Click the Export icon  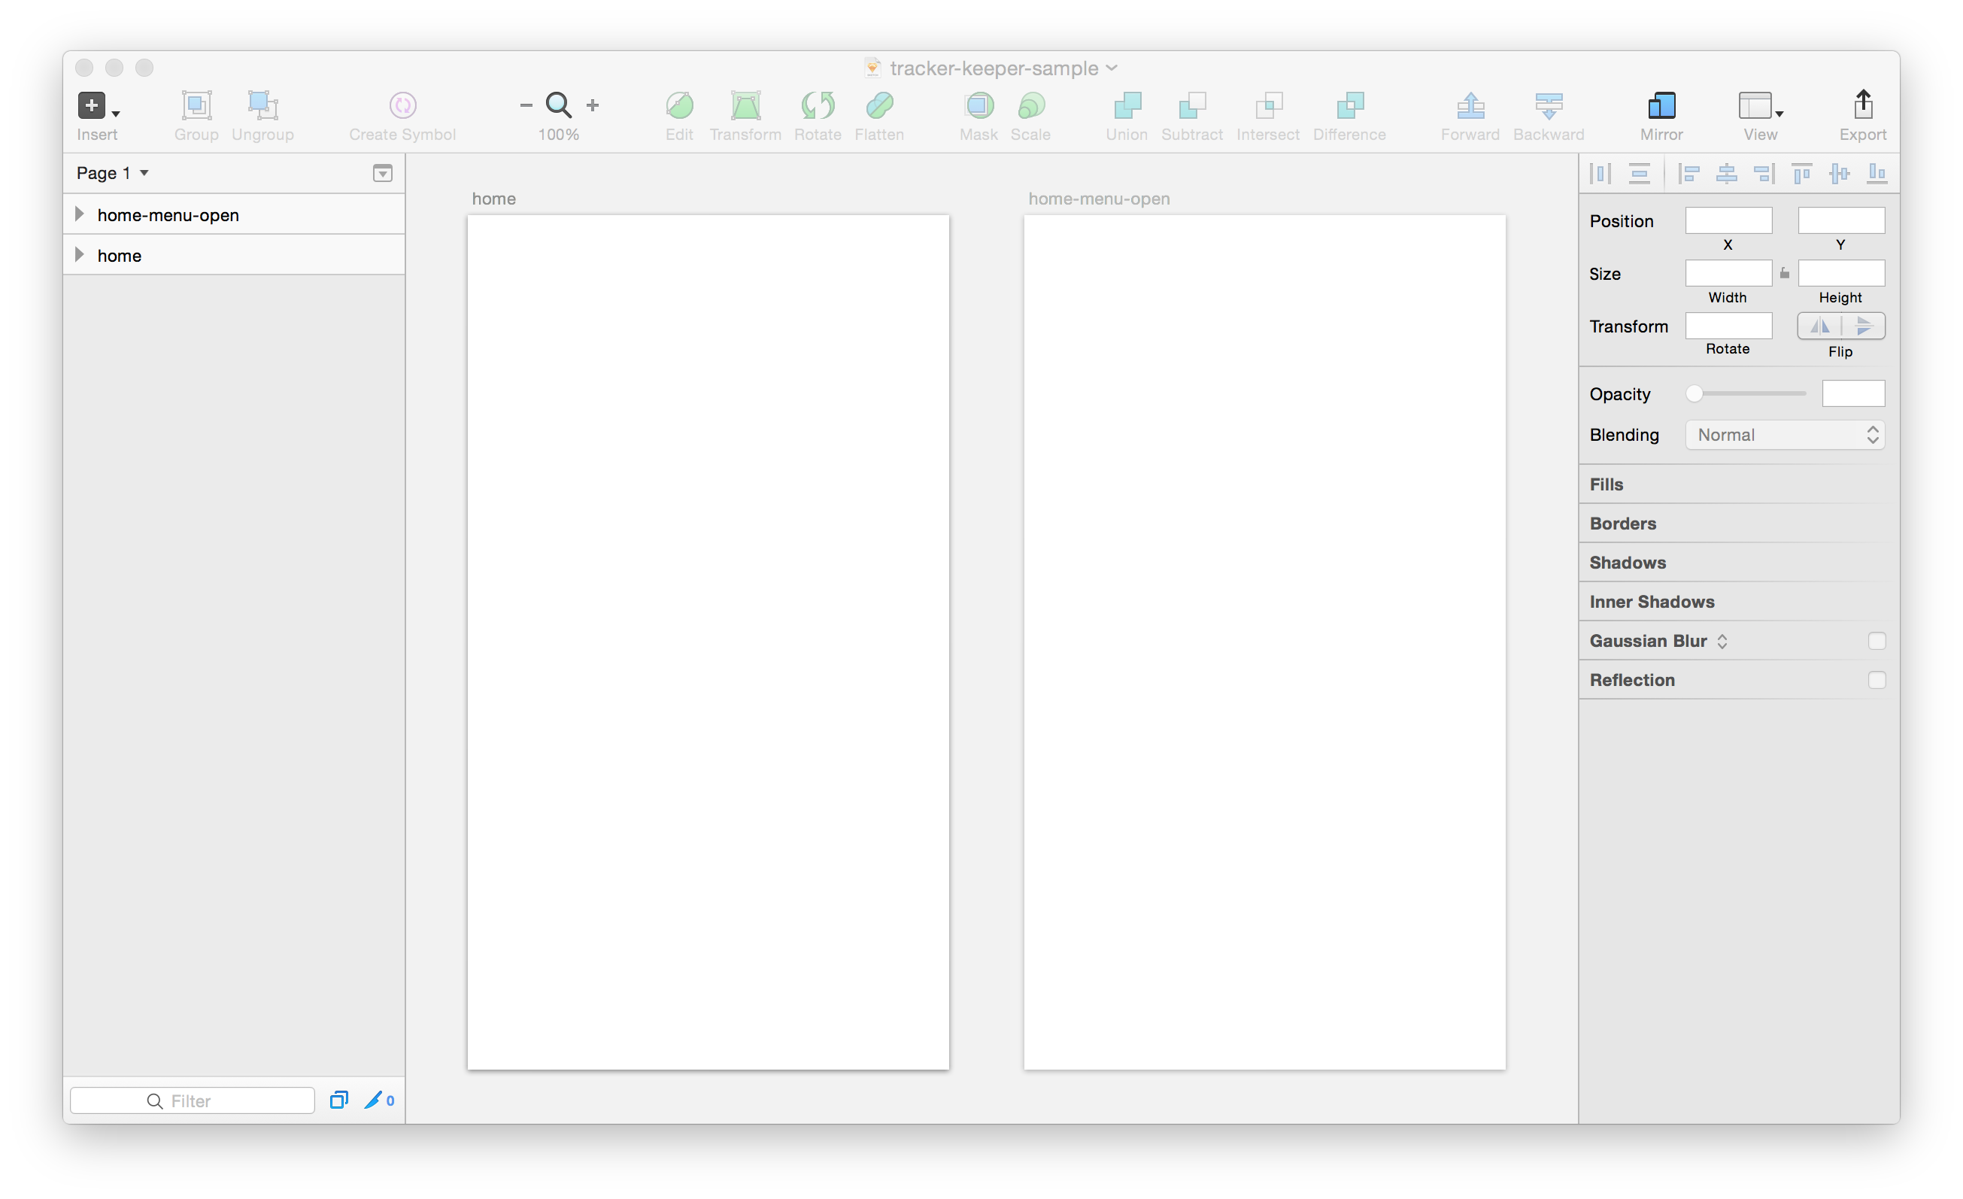[x=1861, y=106]
